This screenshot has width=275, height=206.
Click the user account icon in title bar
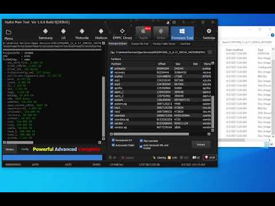pyautogui.click(x=168, y=22)
